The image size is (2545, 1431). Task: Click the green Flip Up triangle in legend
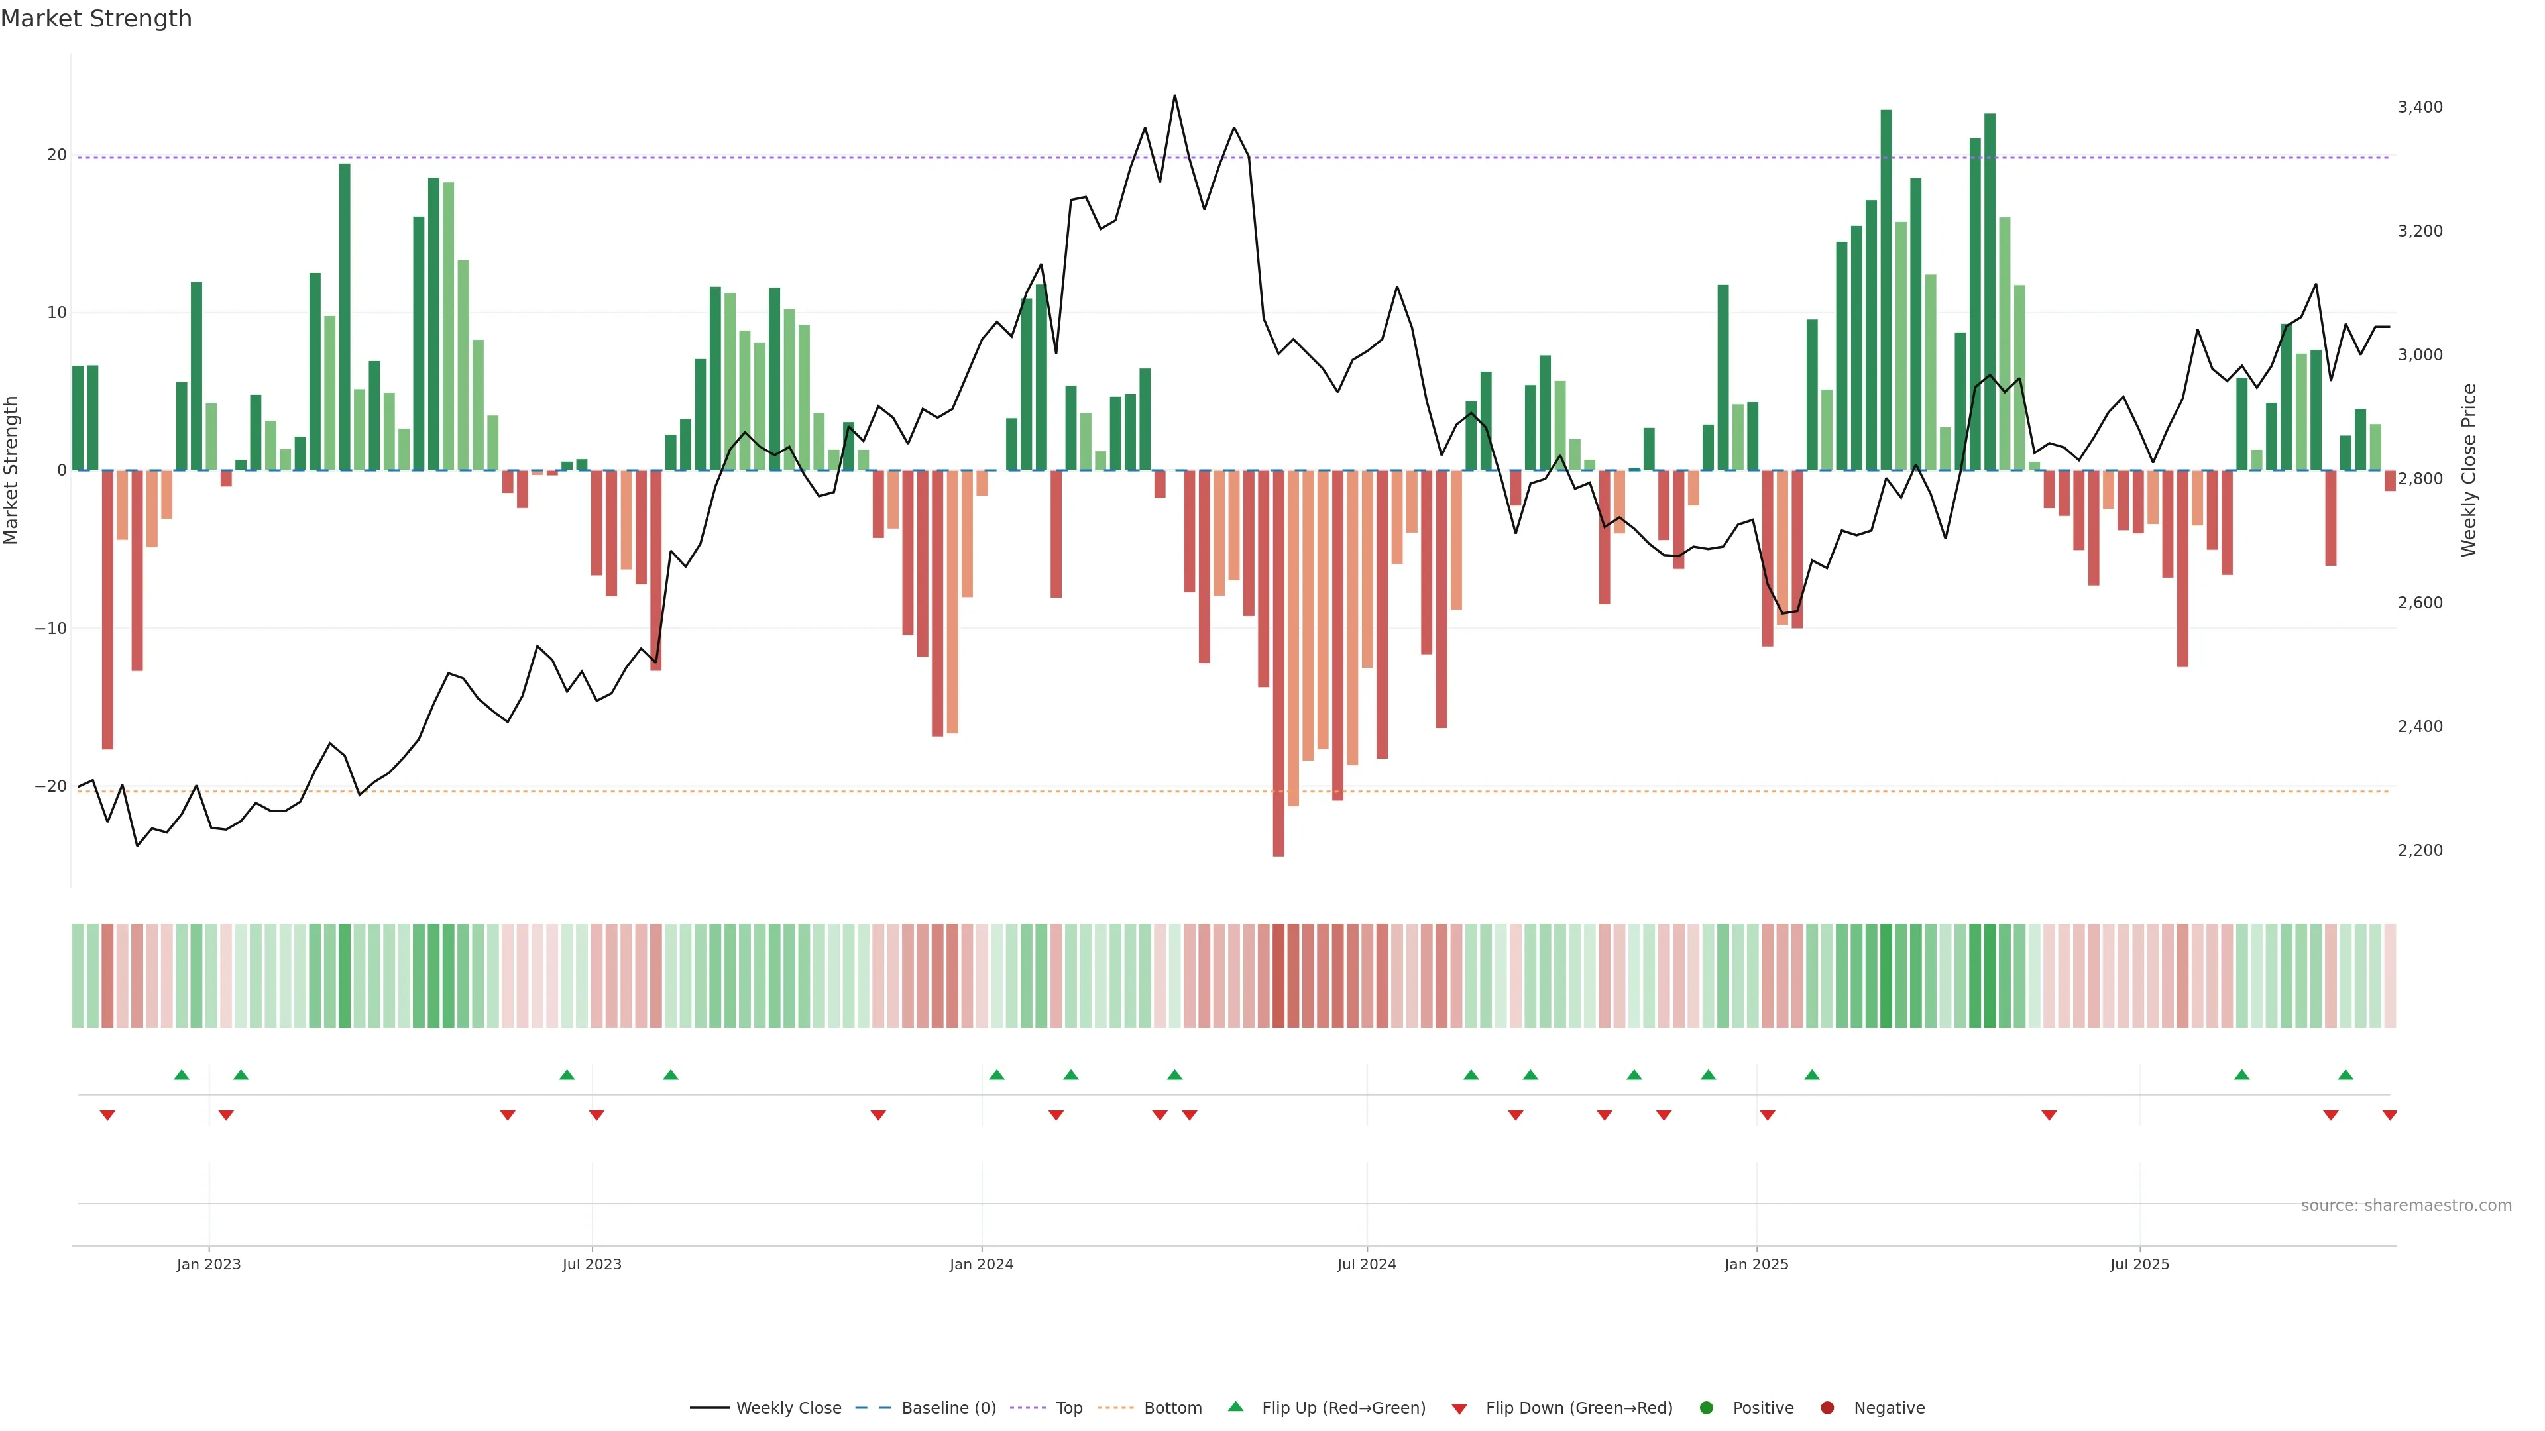click(1235, 1407)
